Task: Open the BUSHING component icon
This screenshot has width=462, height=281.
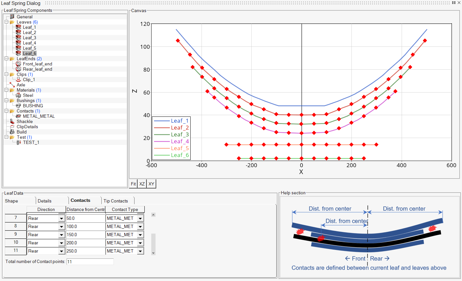Action: (18, 106)
